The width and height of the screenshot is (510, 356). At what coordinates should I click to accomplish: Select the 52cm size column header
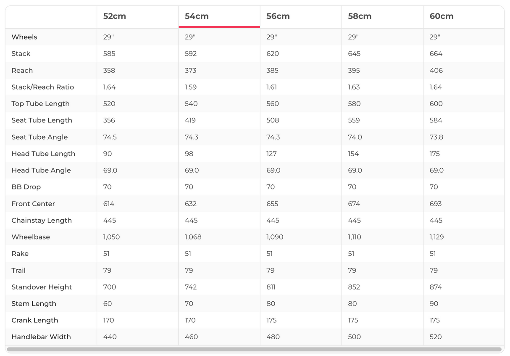(115, 16)
